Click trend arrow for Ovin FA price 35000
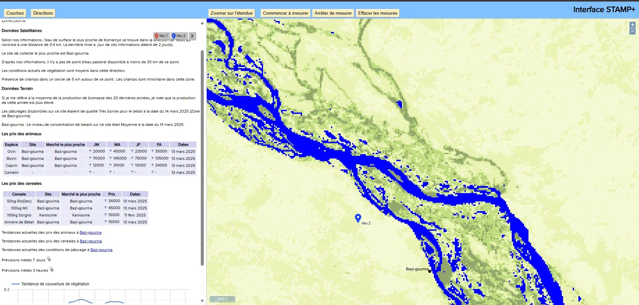 point(153,151)
